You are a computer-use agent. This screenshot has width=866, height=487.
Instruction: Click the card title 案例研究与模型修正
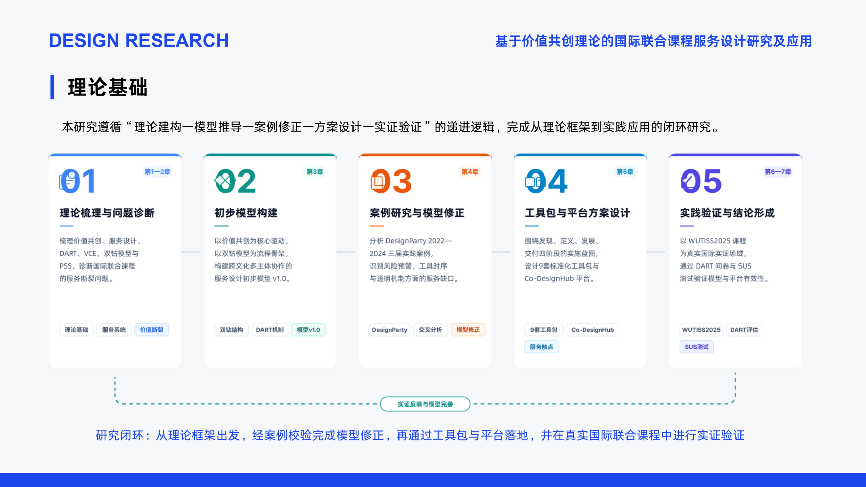[417, 213]
